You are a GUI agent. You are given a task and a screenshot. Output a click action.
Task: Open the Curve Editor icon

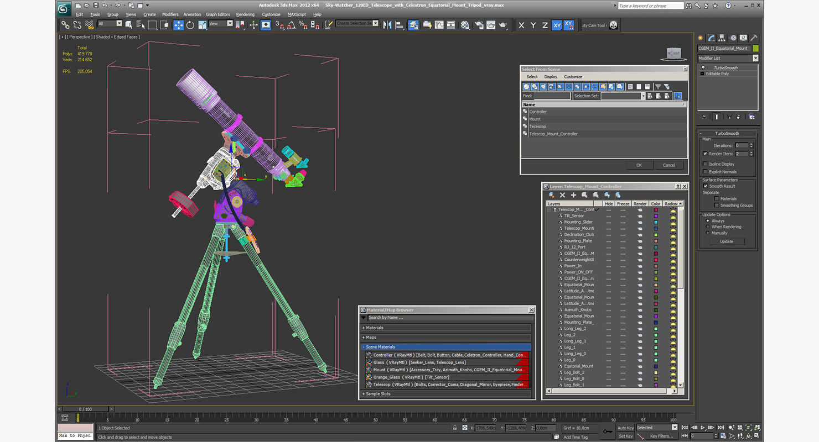click(x=439, y=25)
